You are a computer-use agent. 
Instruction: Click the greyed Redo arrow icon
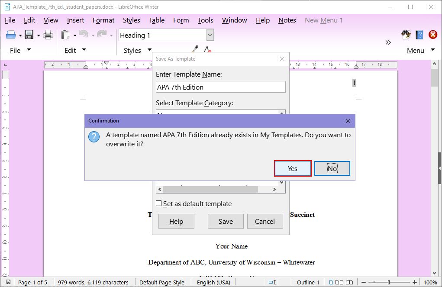coord(102,34)
